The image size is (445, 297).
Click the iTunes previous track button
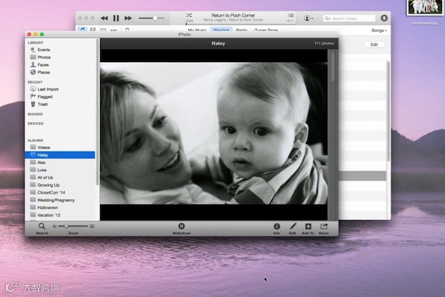point(104,18)
